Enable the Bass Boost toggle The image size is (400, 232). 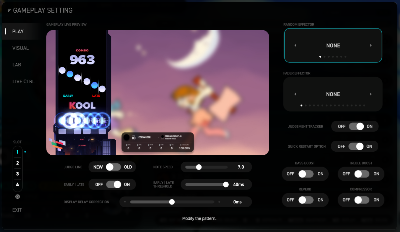(306, 174)
